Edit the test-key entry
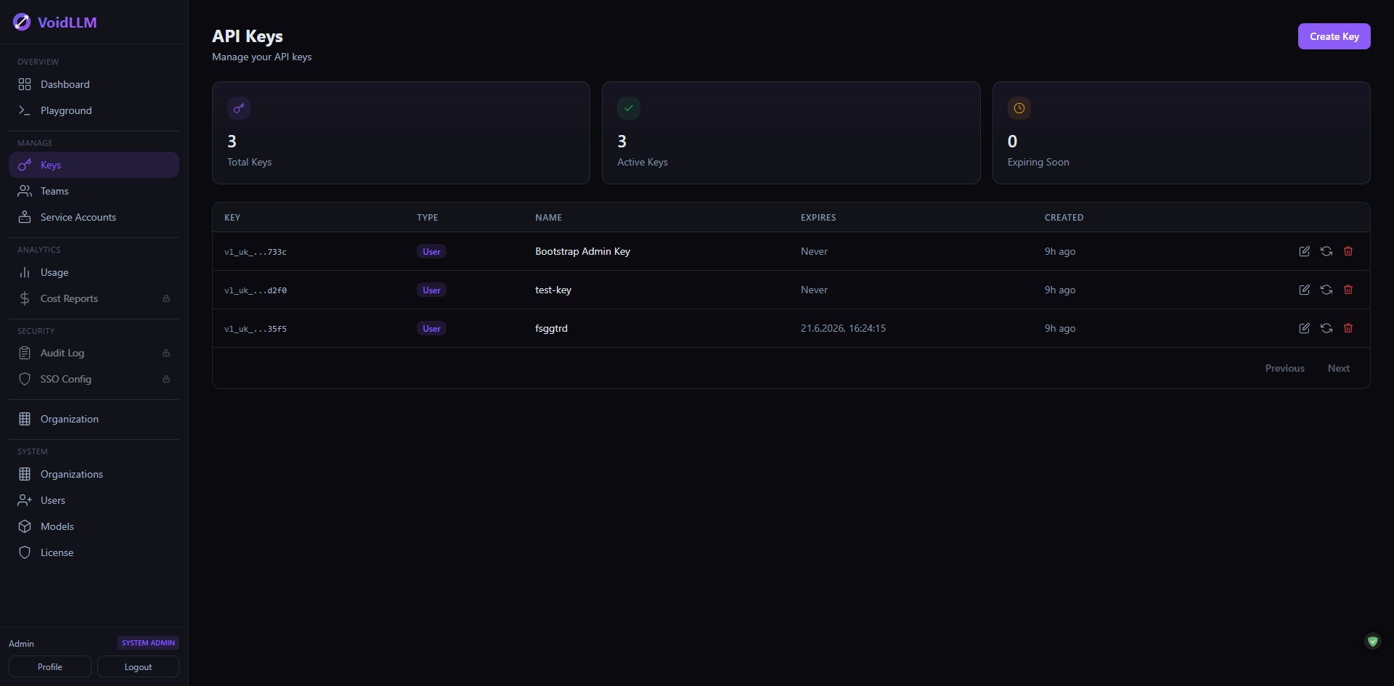Image resolution: width=1394 pixels, height=686 pixels. point(1304,290)
